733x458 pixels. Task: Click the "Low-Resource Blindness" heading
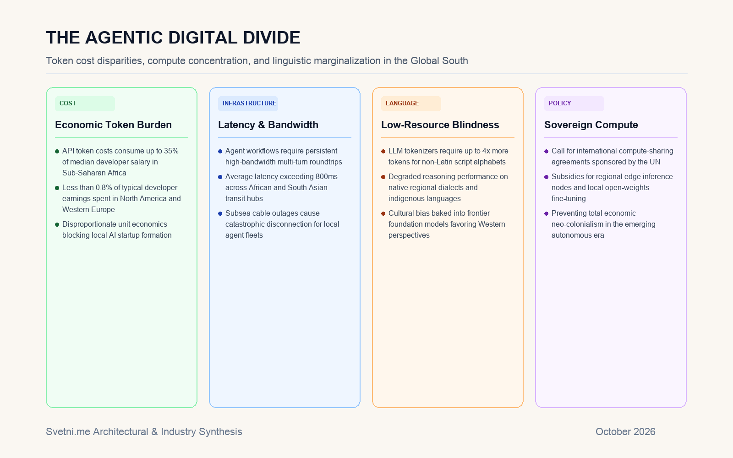point(440,125)
